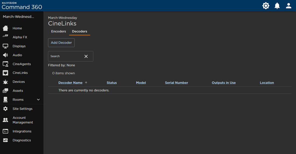Switch to the Encoders tab
Image resolution: width=296 pixels, height=154 pixels.
(58, 31)
